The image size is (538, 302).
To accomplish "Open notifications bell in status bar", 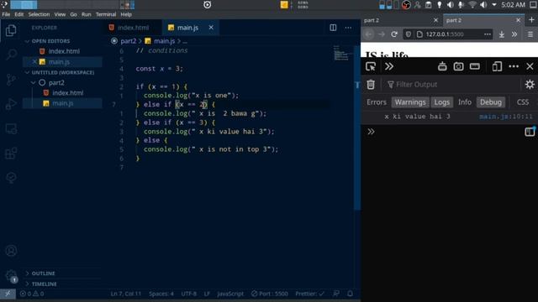I will pyautogui.click(x=350, y=294).
